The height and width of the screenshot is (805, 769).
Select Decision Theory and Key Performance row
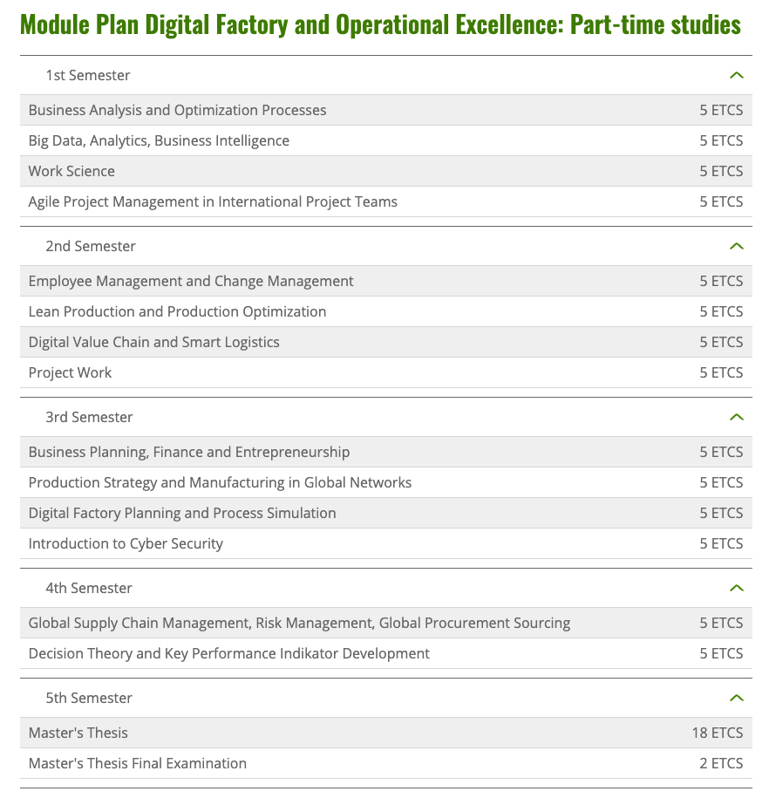(386, 653)
